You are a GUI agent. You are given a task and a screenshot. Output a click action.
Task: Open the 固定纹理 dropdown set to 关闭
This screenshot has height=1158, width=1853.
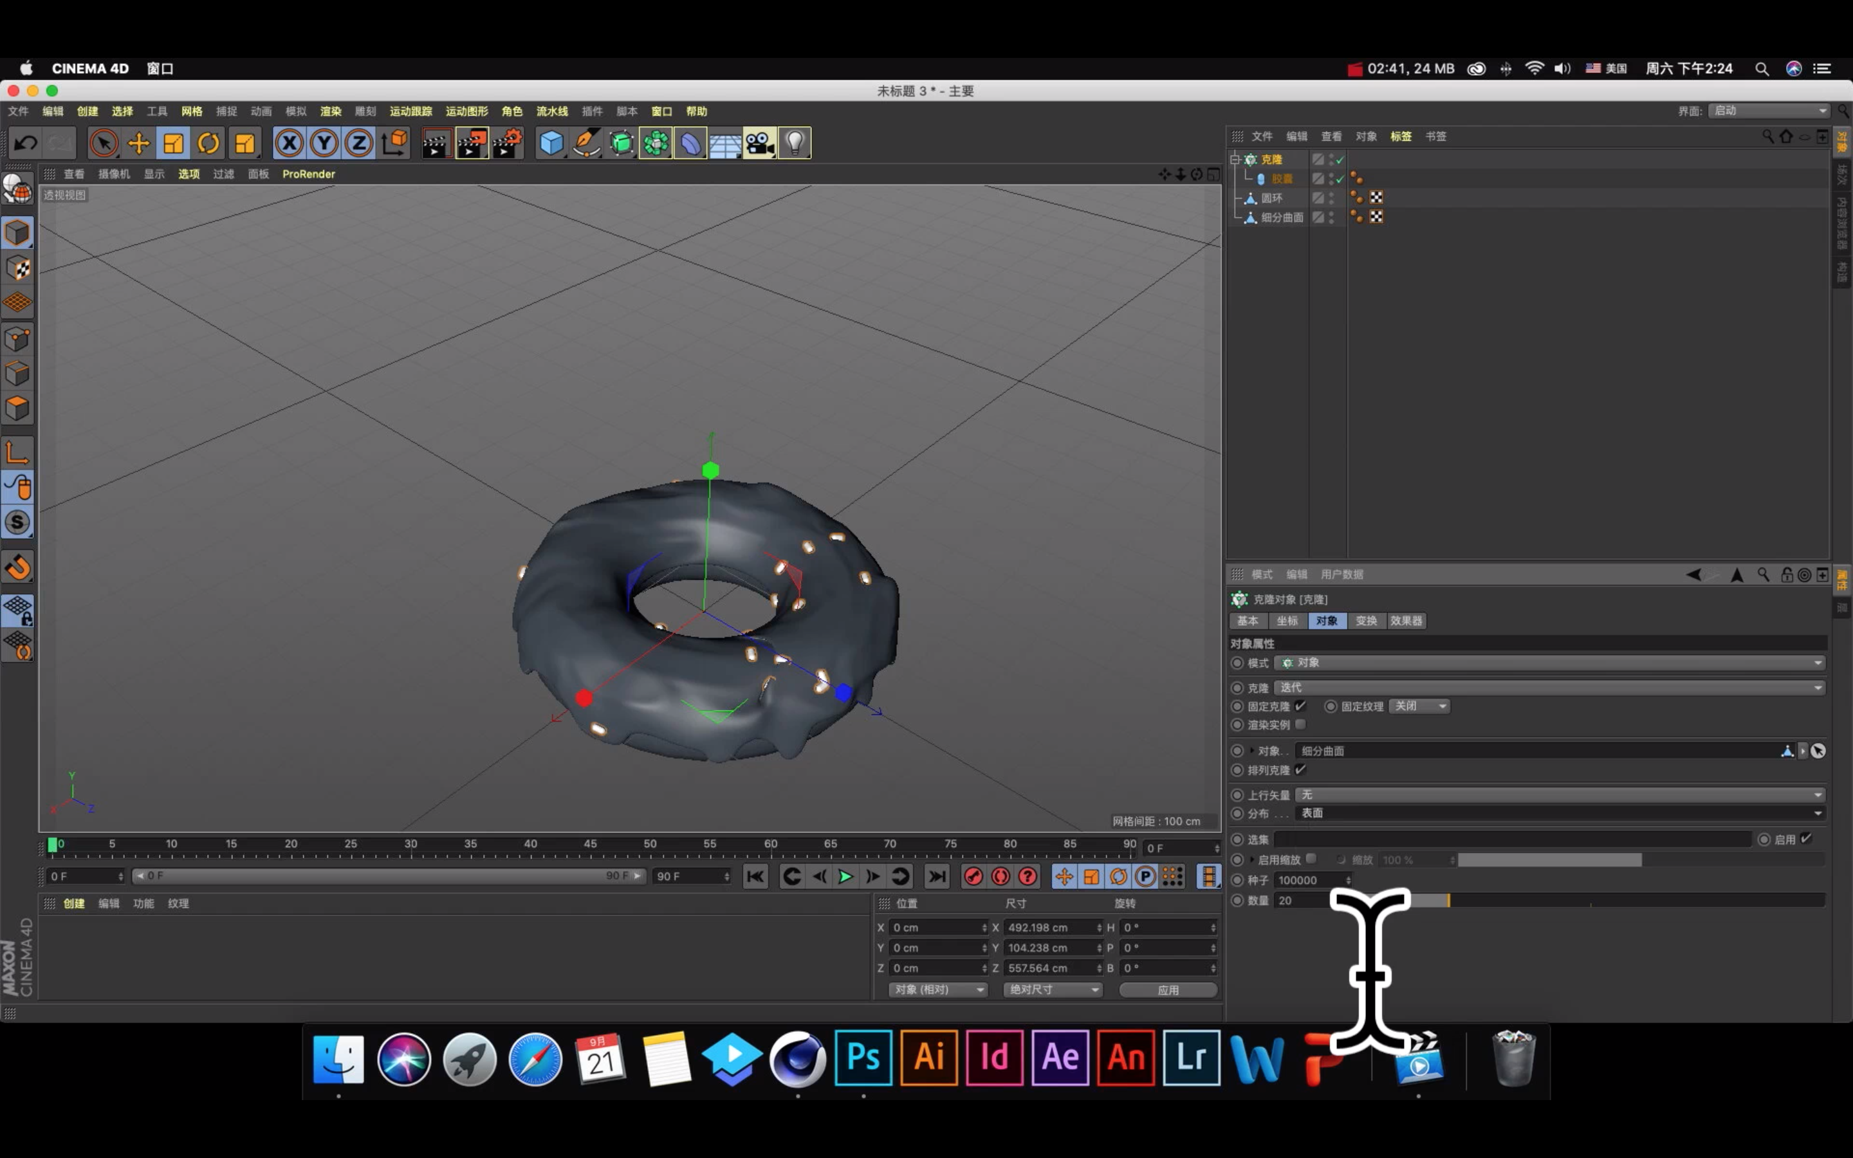(1419, 706)
